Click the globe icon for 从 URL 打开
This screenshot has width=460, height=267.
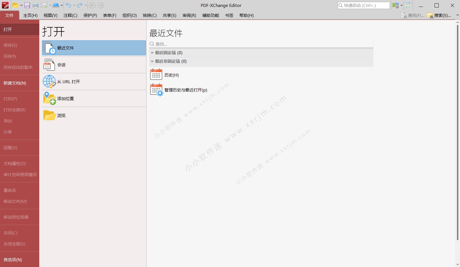click(x=49, y=82)
